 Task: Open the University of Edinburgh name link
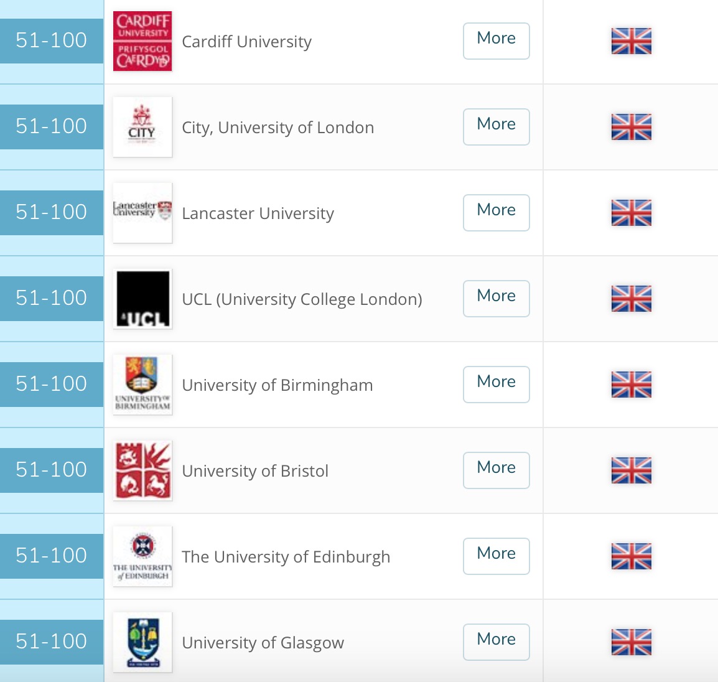[286, 557]
